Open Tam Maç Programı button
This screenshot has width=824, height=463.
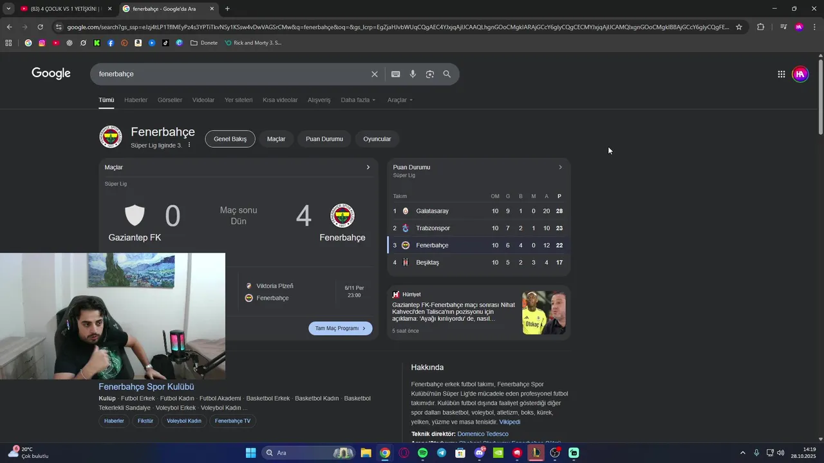[x=341, y=328]
